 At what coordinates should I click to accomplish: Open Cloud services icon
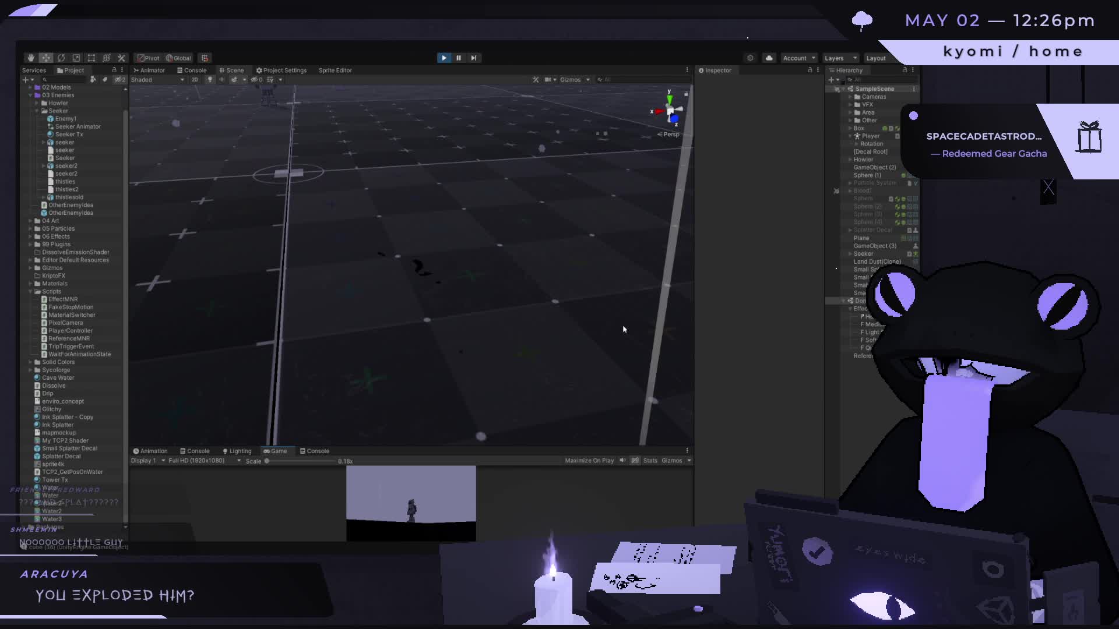pos(769,58)
